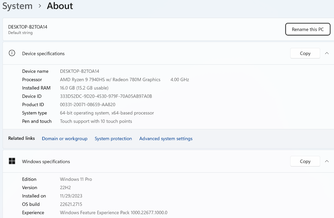Open System protection link
Image resolution: width=334 pixels, height=218 pixels.
[113, 139]
